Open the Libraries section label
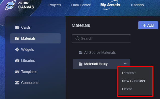This screenshot has height=99, width=160. click(x=28, y=61)
